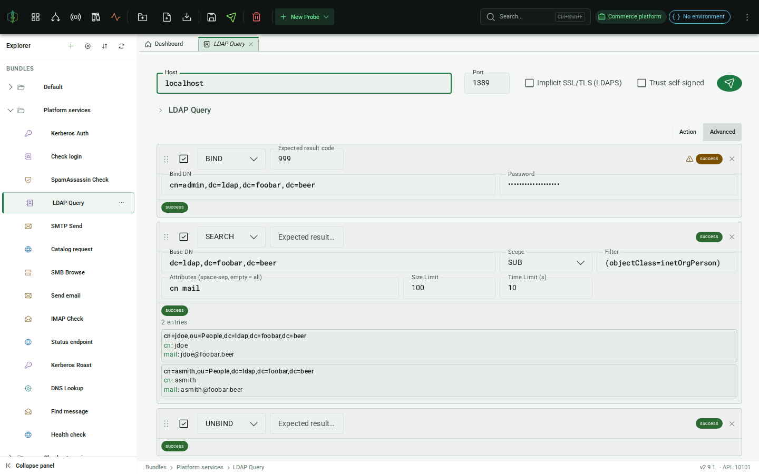Screen dimensions: 759x474
Task: Open the No environment selector
Action: click(x=699, y=17)
